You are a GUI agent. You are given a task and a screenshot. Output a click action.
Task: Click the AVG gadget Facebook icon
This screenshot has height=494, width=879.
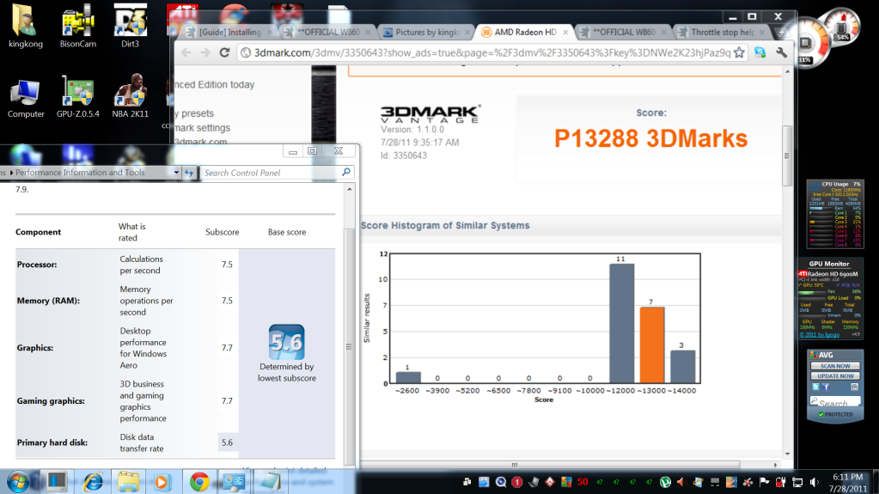[825, 387]
